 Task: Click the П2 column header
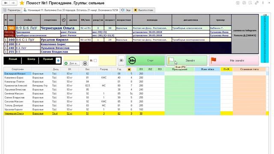[x=150, y=69]
